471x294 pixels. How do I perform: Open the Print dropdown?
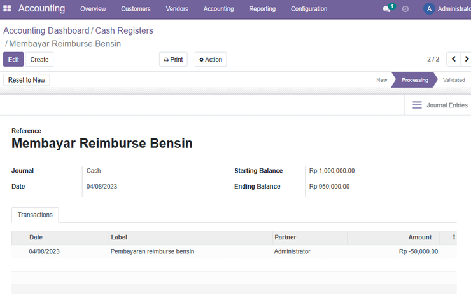click(x=173, y=59)
